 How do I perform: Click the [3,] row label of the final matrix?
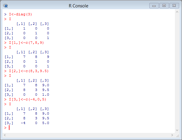click(x=9, y=123)
